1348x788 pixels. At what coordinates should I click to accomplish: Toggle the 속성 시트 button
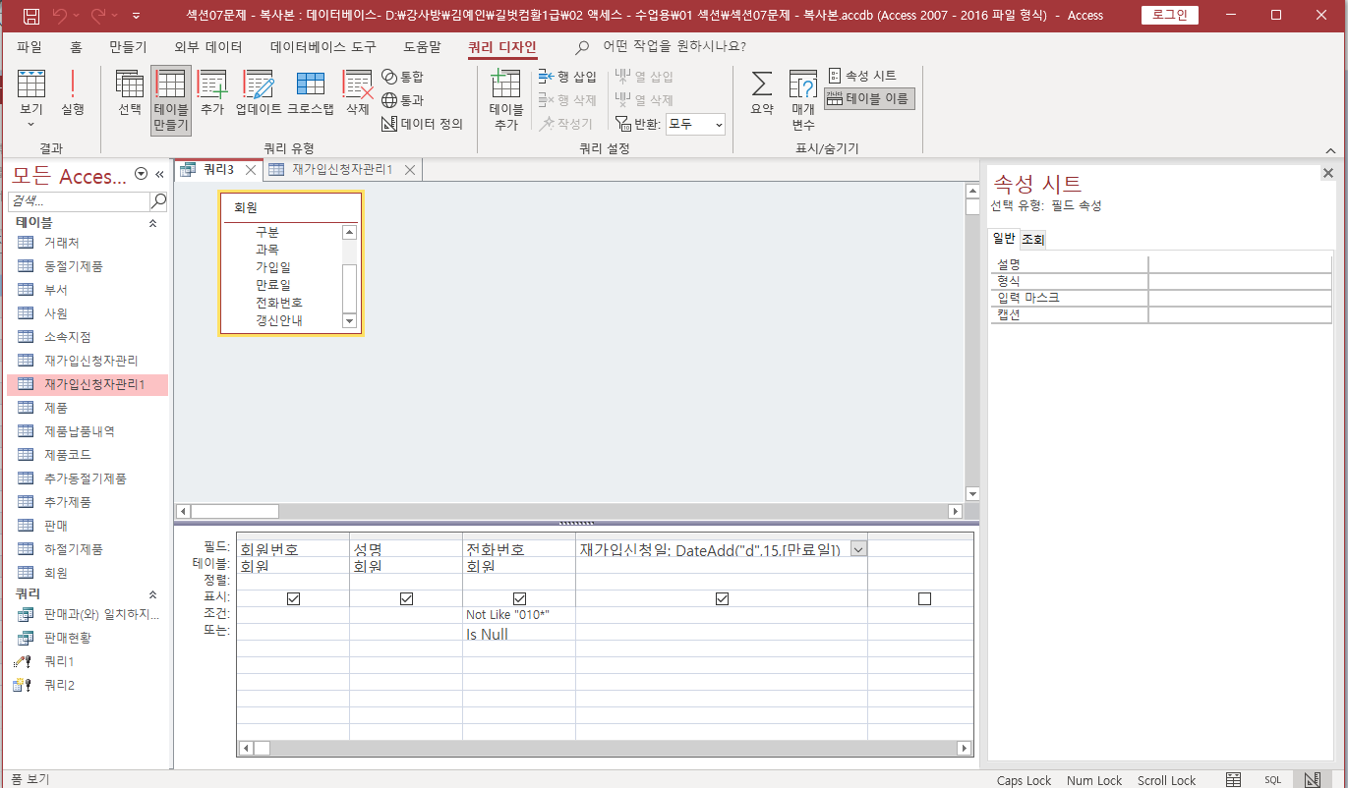(861, 76)
